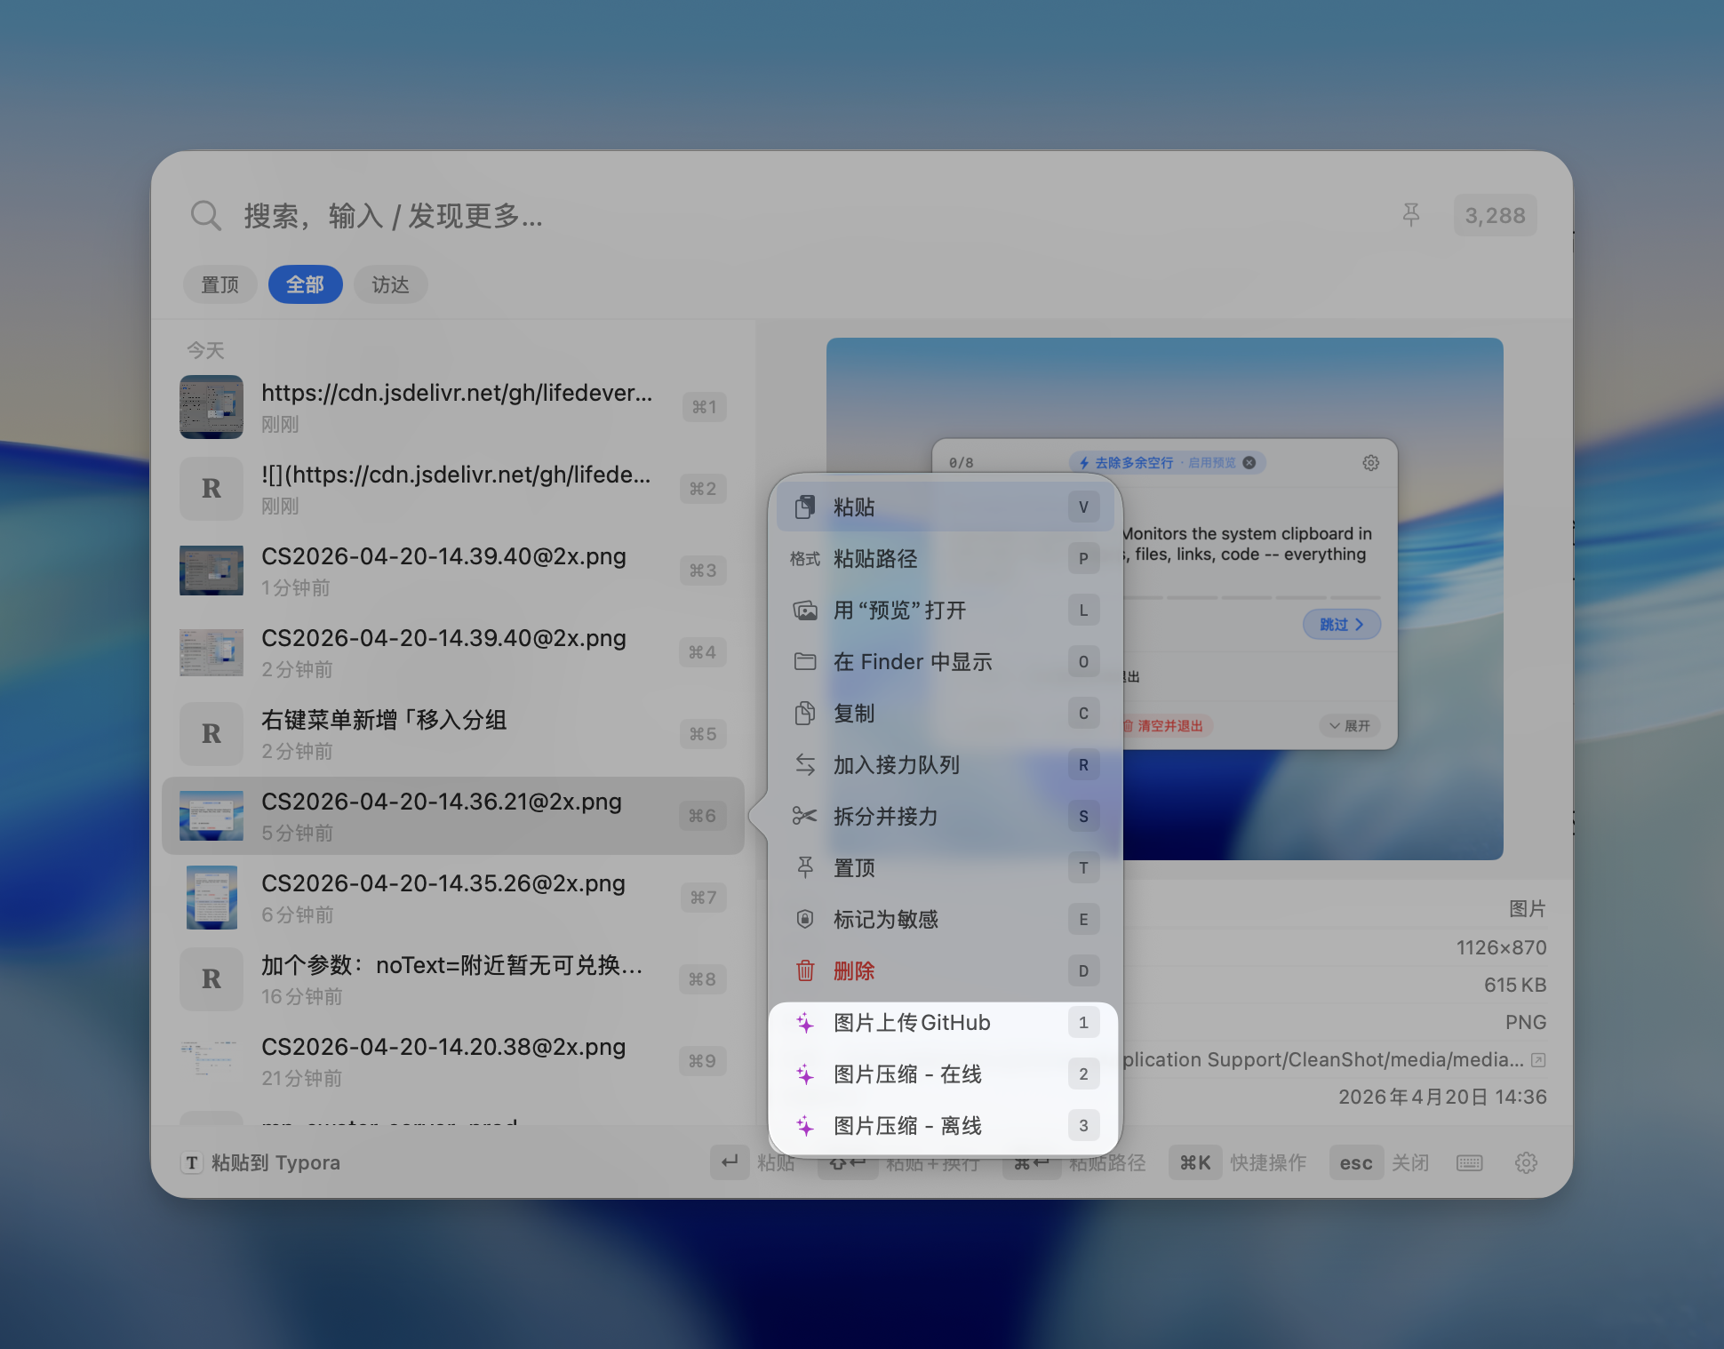
Task: Open settings gear in bottom bar
Action: click(1526, 1162)
